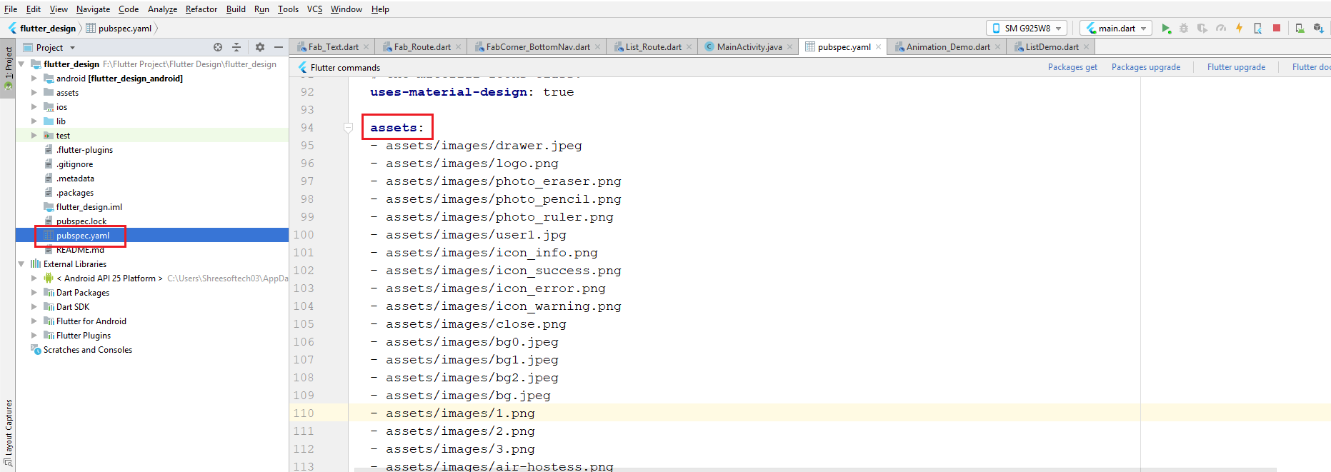
Task: Hide the Project panel with minus icon
Action: tap(279, 47)
